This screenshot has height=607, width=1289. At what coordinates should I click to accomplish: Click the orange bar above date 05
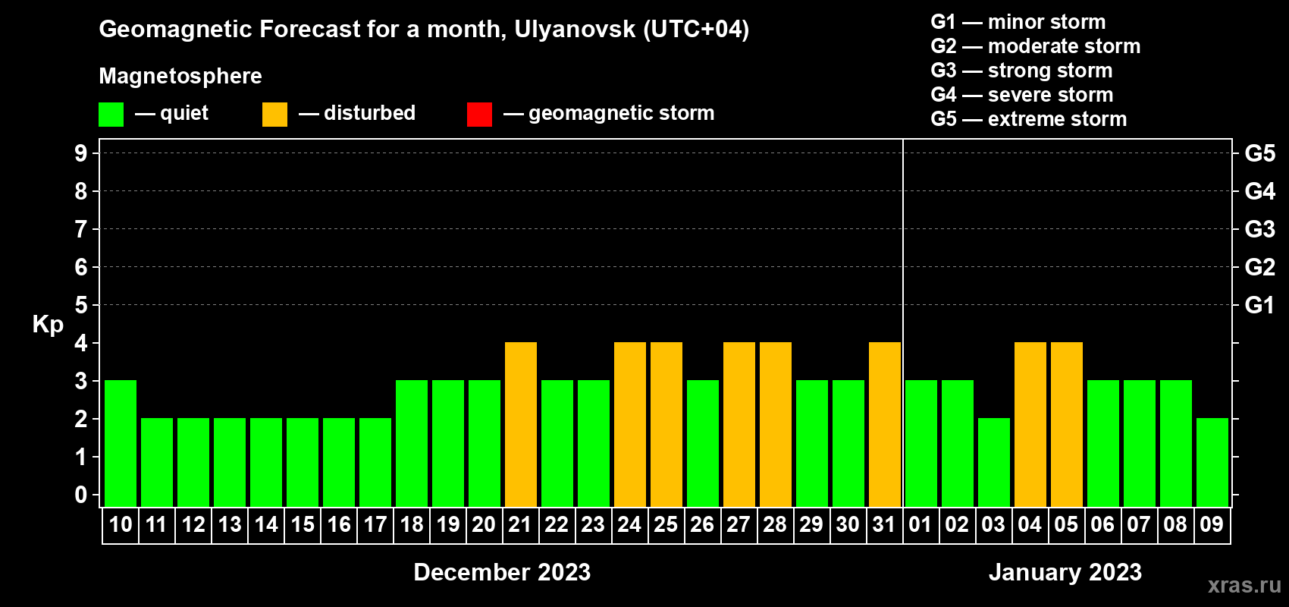(x=1067, y=424)
